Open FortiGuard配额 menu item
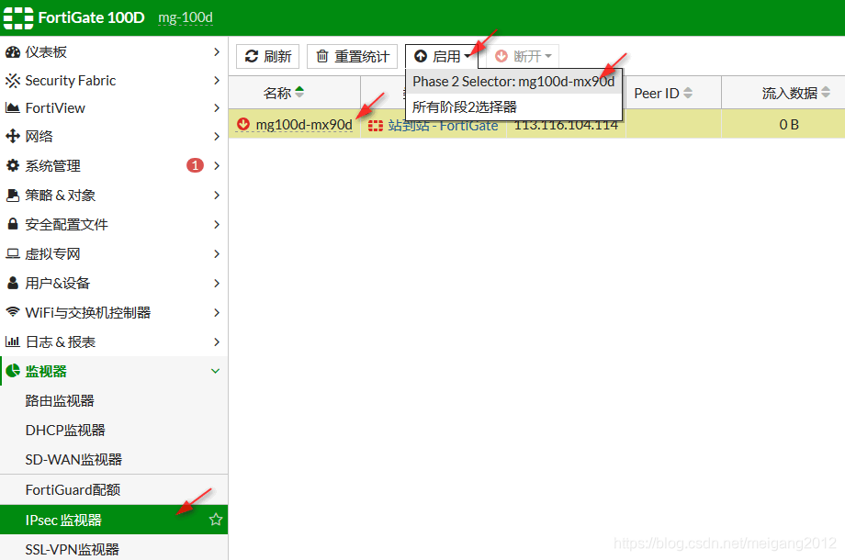 point(114,489)
